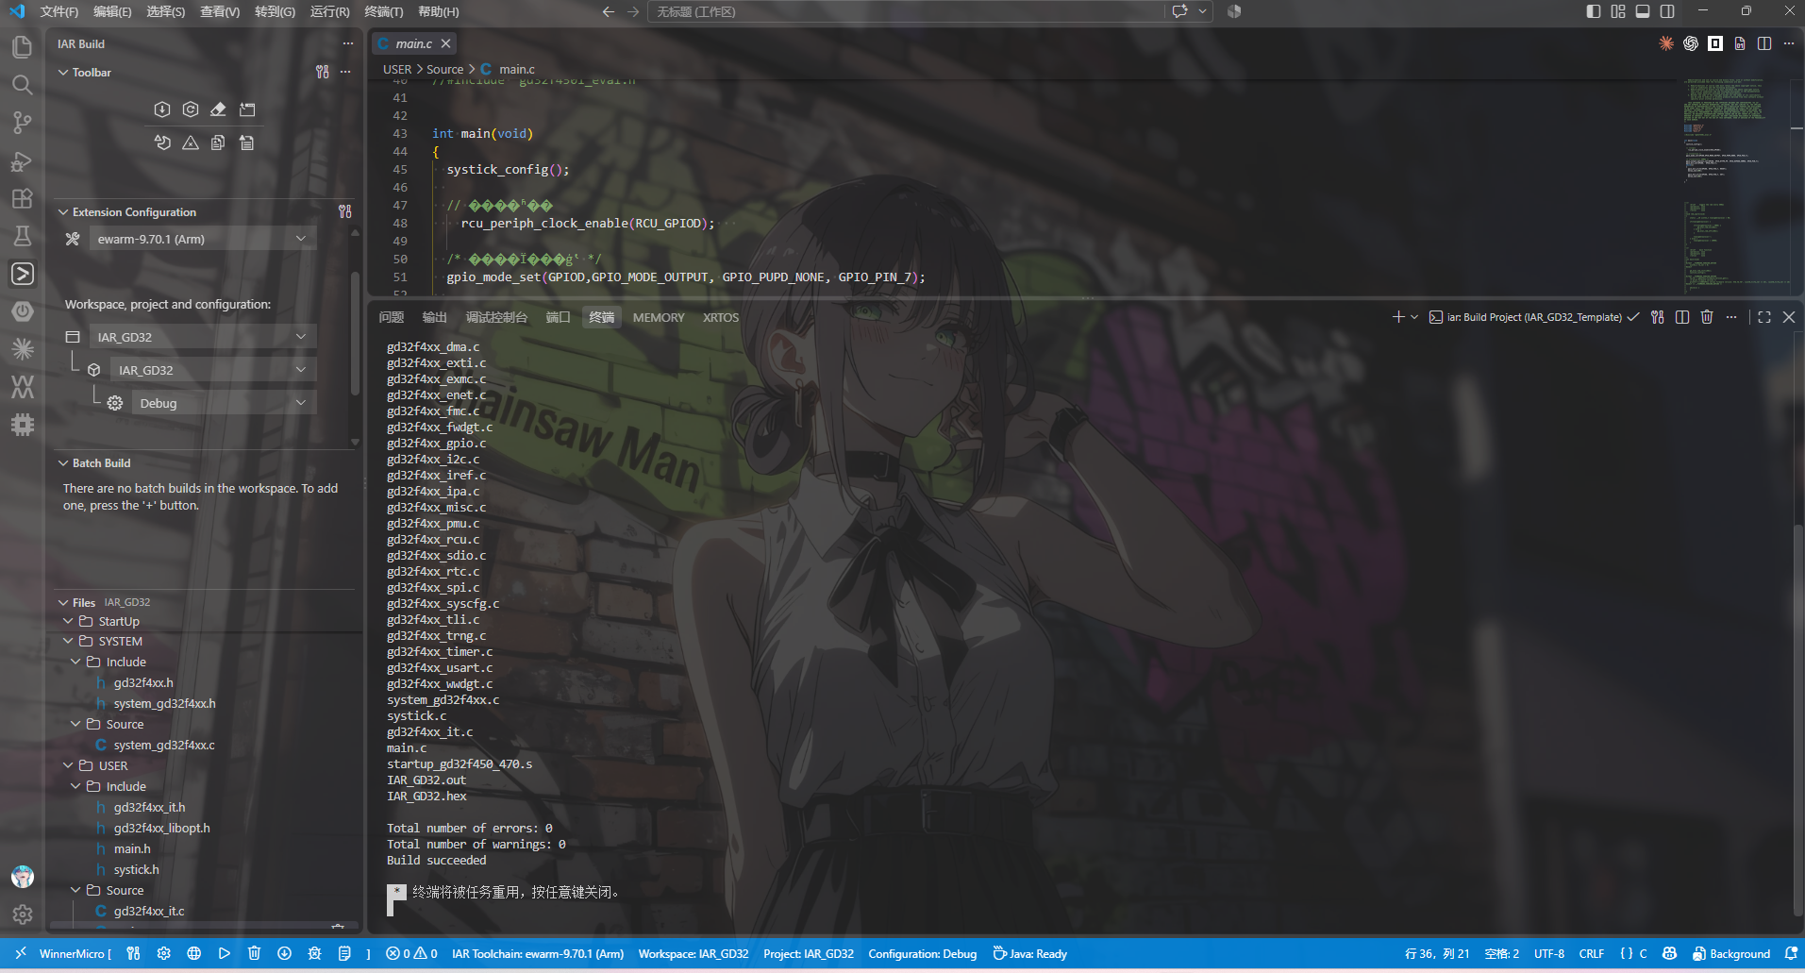Screen dimensions: 1805x973
Task: Open the 终端(T) menu
Action: pos(384,11)
